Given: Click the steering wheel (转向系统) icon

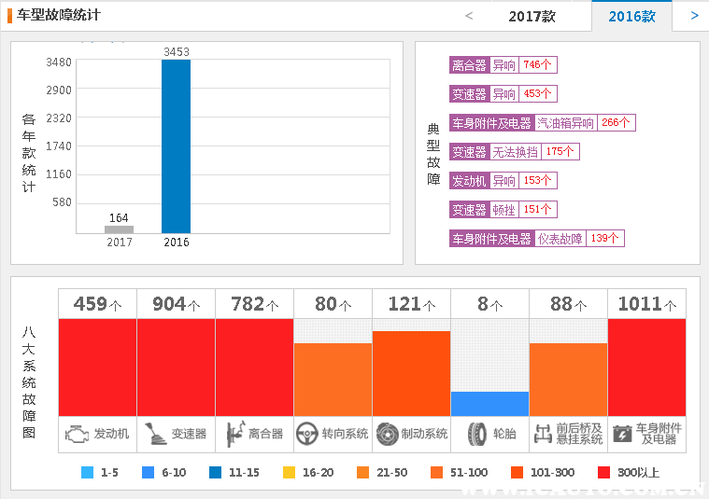Looking at the screenshot, I should click(x=306, y=434).
